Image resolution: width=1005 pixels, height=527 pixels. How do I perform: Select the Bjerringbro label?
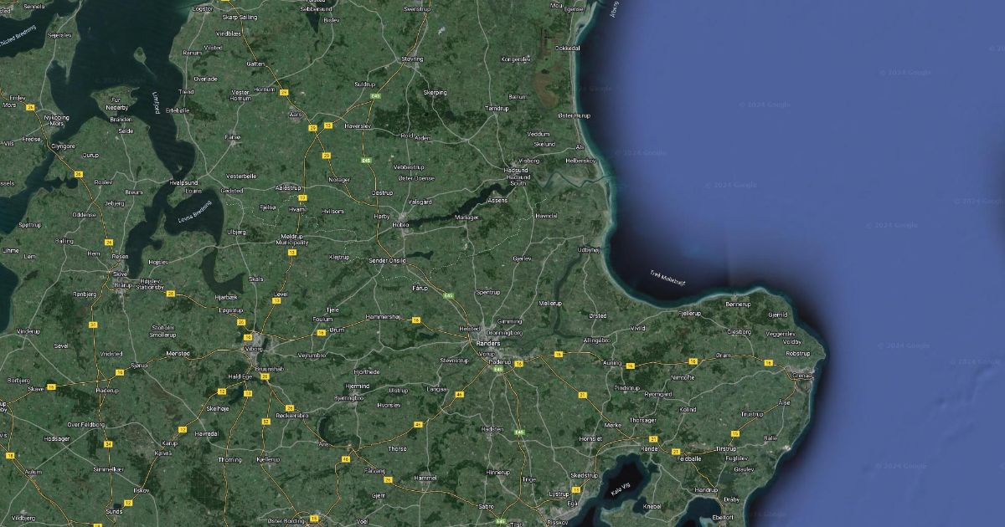point(349,398)
